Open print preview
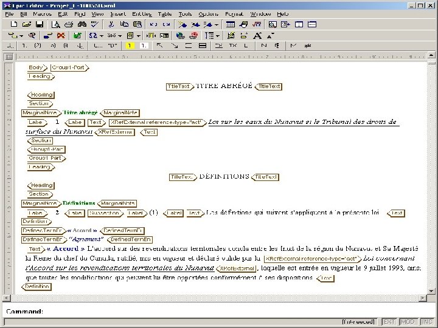 coord(56,24)
